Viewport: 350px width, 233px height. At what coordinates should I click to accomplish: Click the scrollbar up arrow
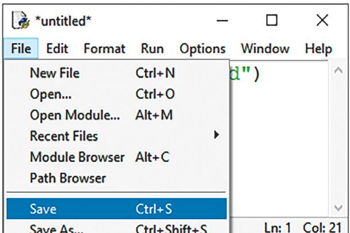337,71
